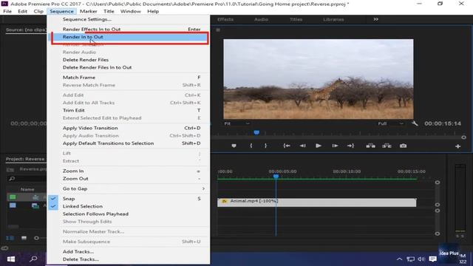Viewport: 473px width, 266px height.
Task: Open the volume icon in system tray
Action: (421, 259)
